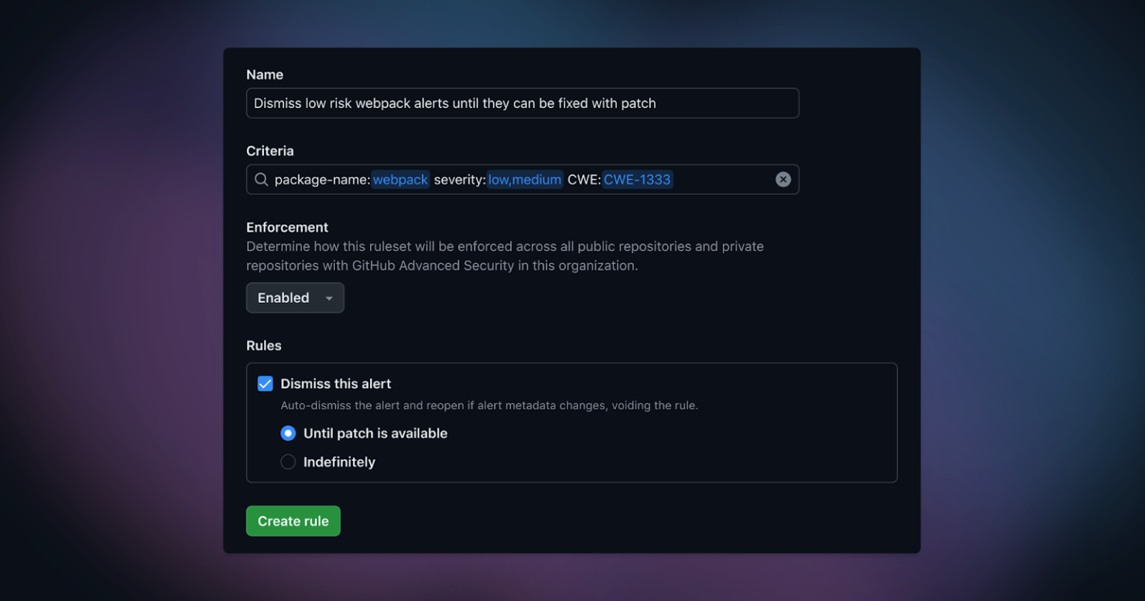The width and height of the screenshot is (1145, 601).
Task: Select the low,medium severity token
Action: pyautogui.click(x=524, y=179)
